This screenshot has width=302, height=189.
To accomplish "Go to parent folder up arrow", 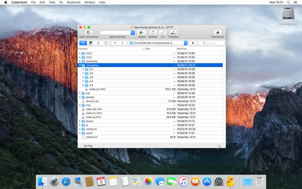I will pyautogui.click(x=193, y=43).
